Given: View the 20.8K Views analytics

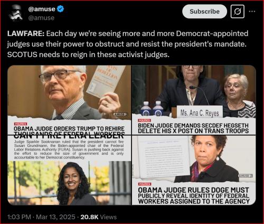Looking at the screenshot, I should point(99,217).
